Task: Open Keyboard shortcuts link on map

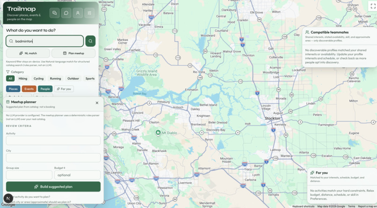Action: (x=303, y=206)
